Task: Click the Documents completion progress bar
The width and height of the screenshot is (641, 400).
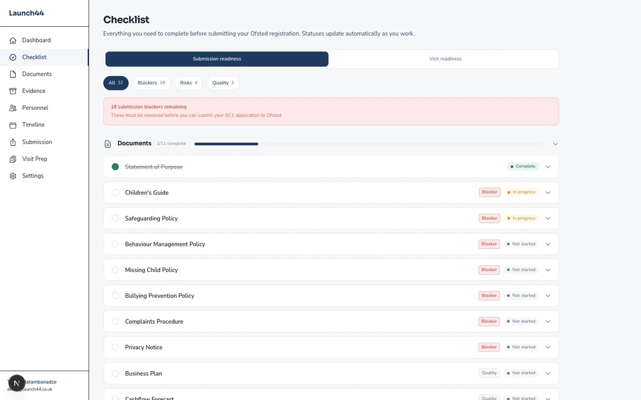Action: pos(226,143)
